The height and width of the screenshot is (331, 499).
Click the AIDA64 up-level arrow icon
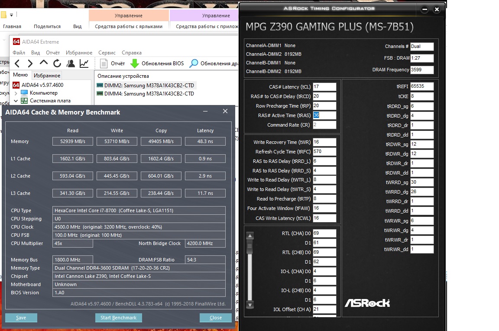point(44,63)
